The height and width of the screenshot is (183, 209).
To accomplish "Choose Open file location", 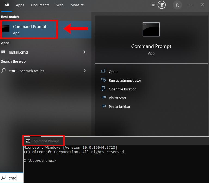I will pyautogui.click(x=123, y=89).
